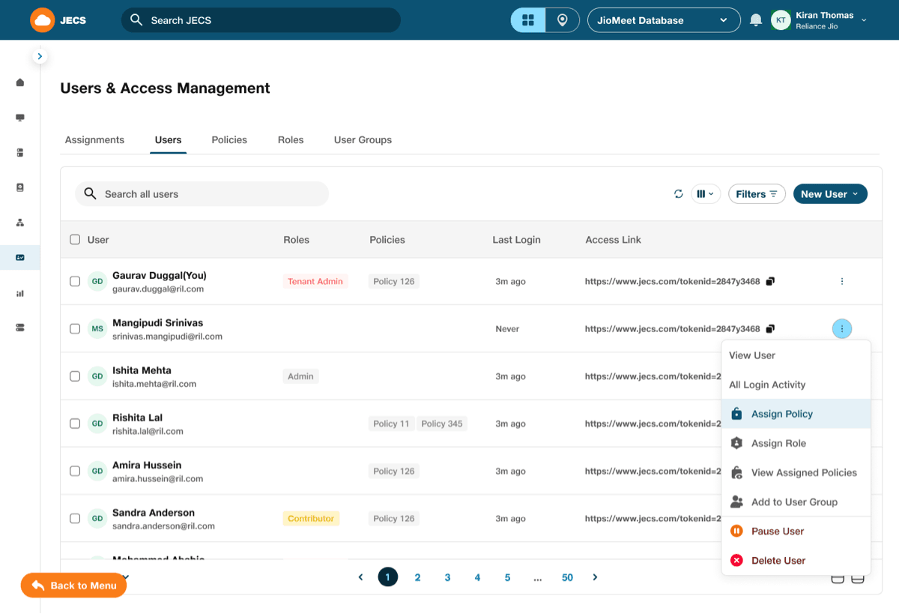Choose All Login Activity menu item
The image size is (899, 614).
(x=796, y=385)
